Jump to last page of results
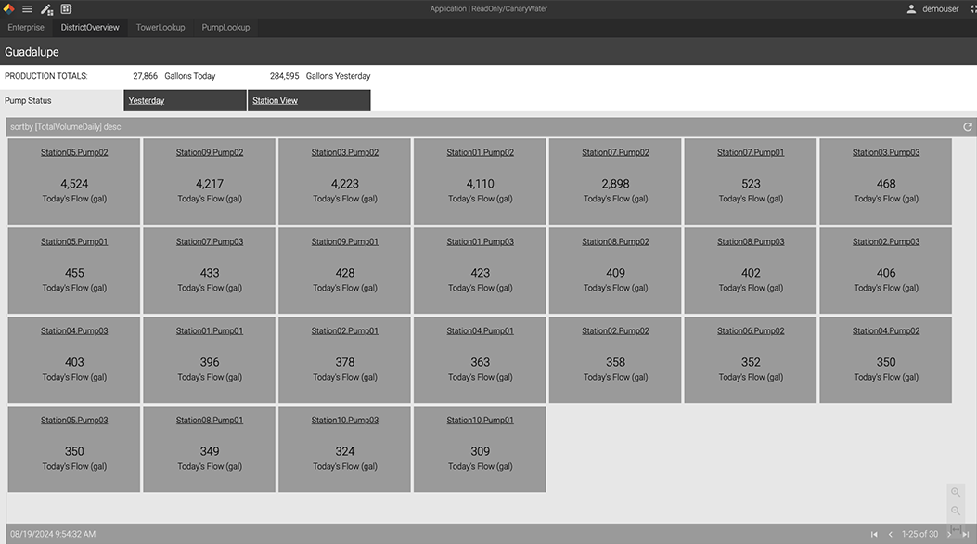The image size is (977, 544). point(965,534)
